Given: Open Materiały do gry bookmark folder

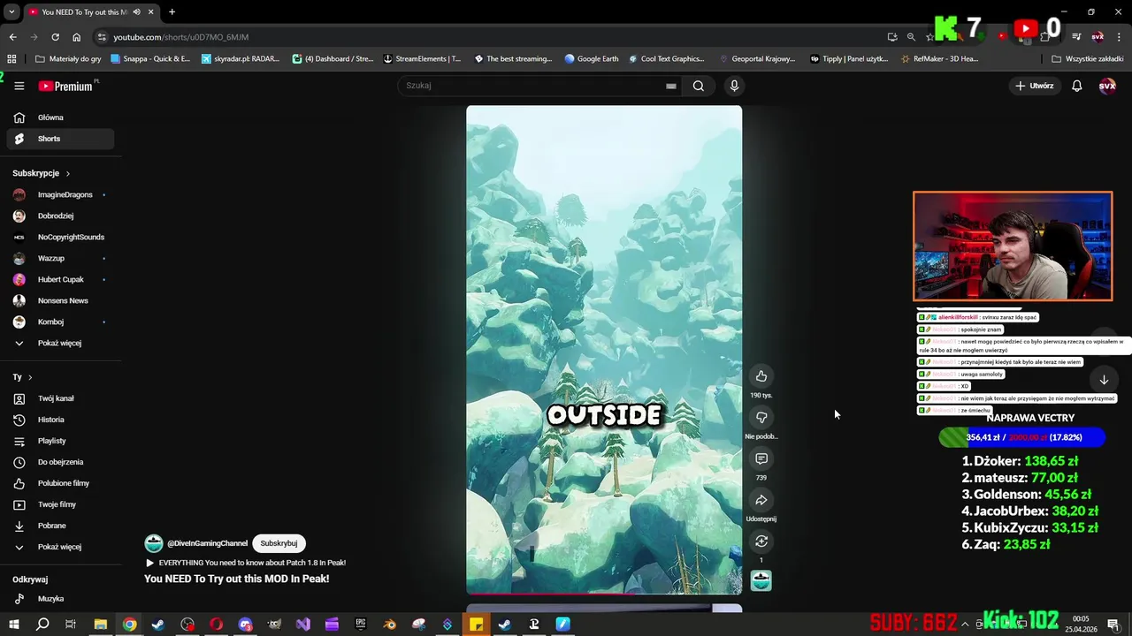Looking at the screenshot, I should 67,59.
